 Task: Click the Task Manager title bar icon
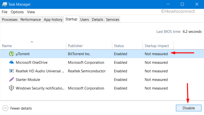tap(5, 5)
